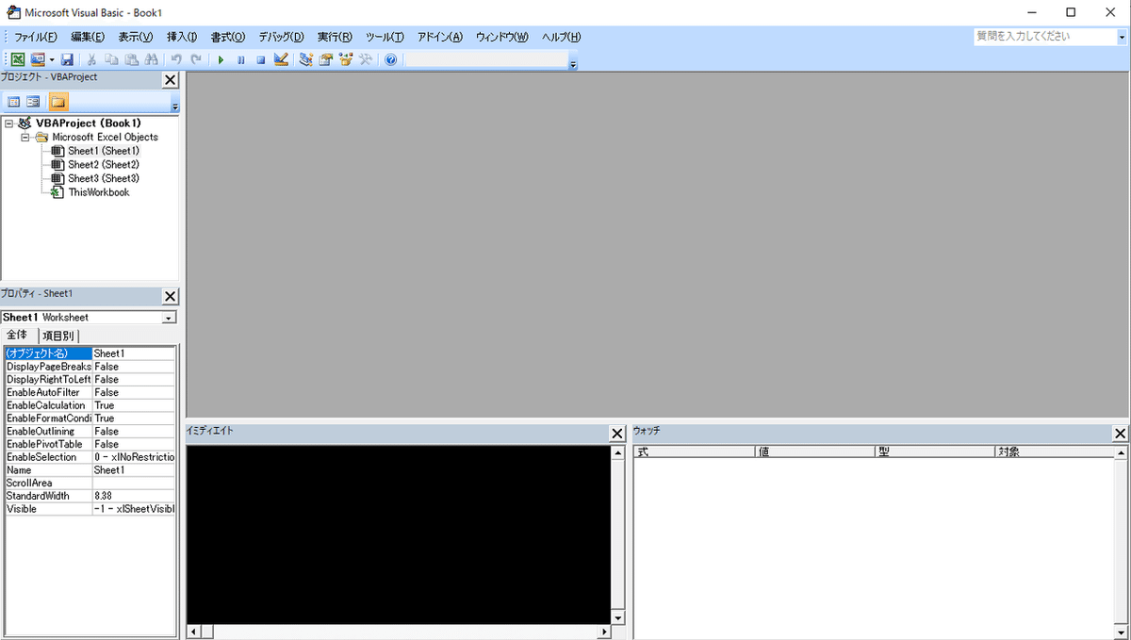Viewport: 1131px width, 640px height.
Task: Open the help question box dropdown arrow
Action: pos(1122,37)
